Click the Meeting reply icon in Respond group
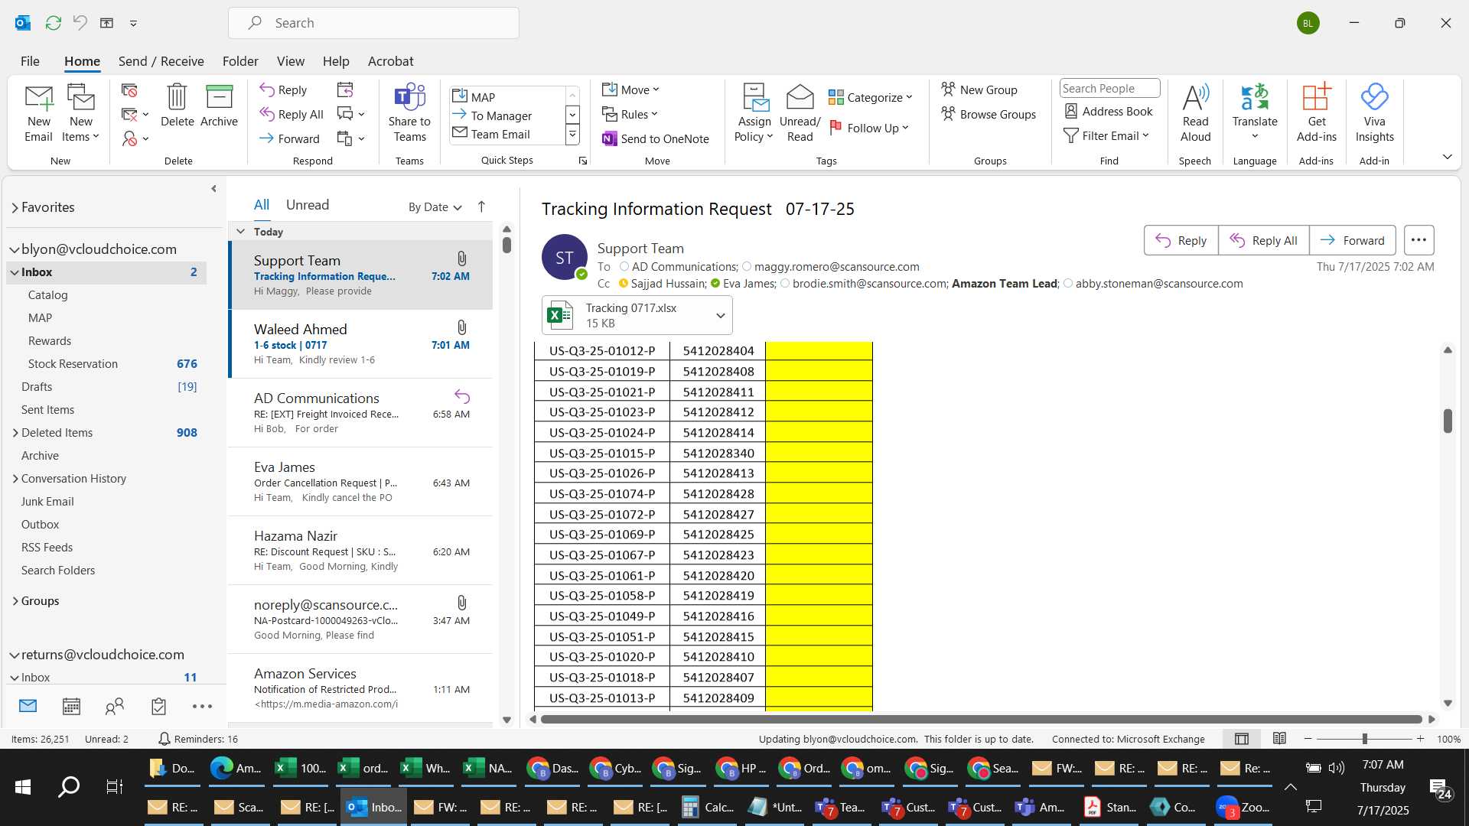Screen dimensions: 1469x826 point(345,90)
